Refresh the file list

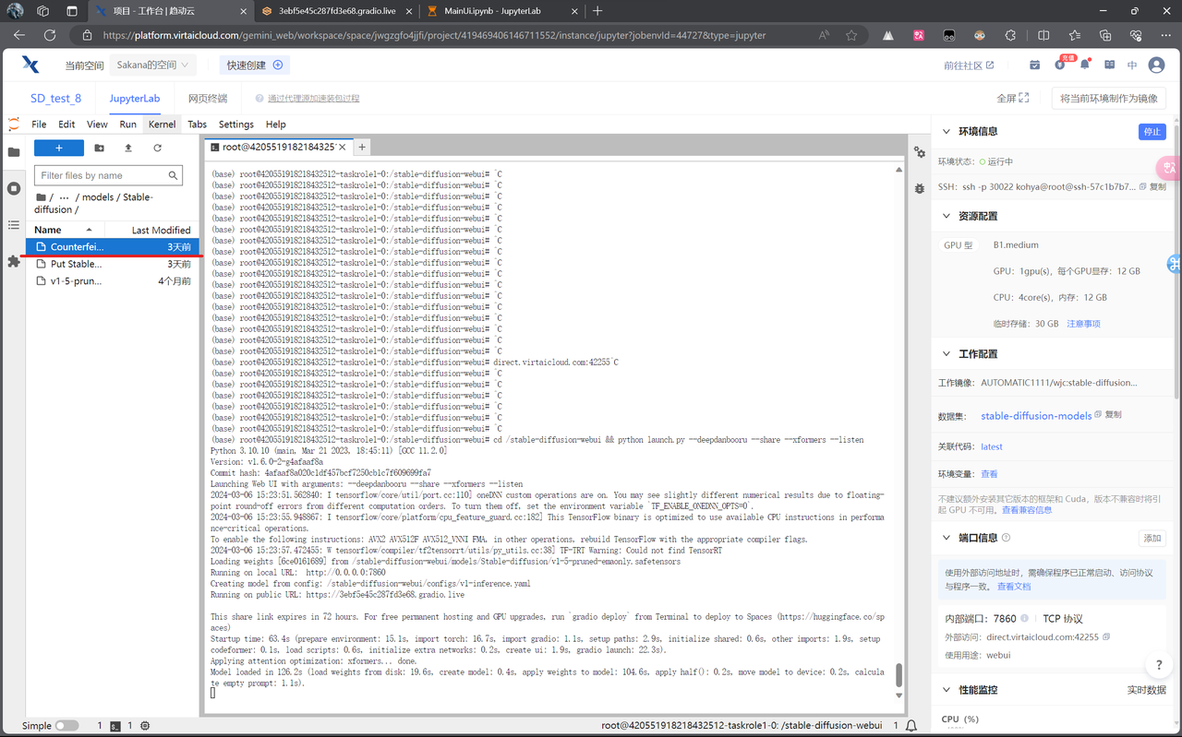click(157, 148)
